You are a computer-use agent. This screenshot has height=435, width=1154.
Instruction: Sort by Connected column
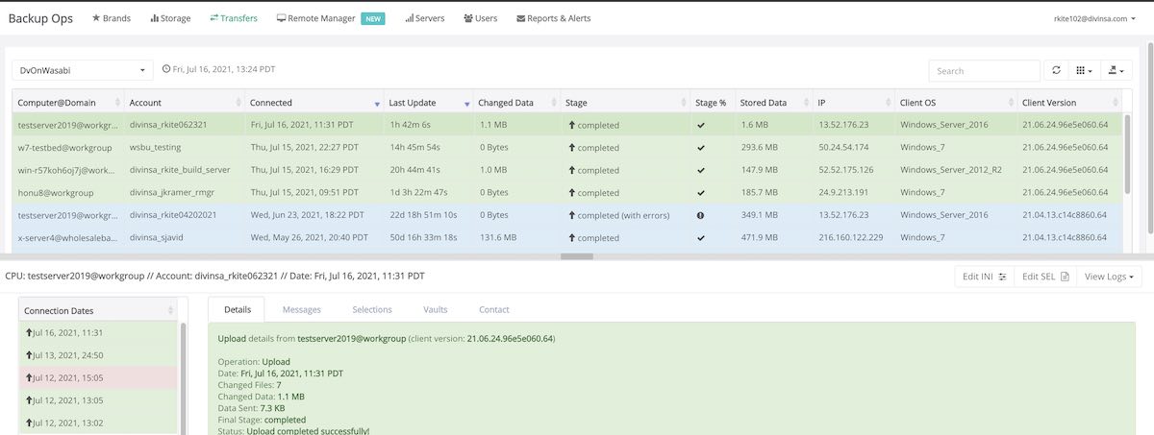pos(314,102)
